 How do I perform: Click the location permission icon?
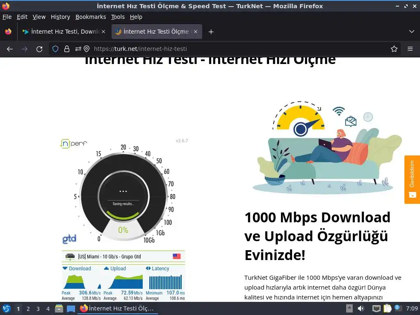point(87,49)
